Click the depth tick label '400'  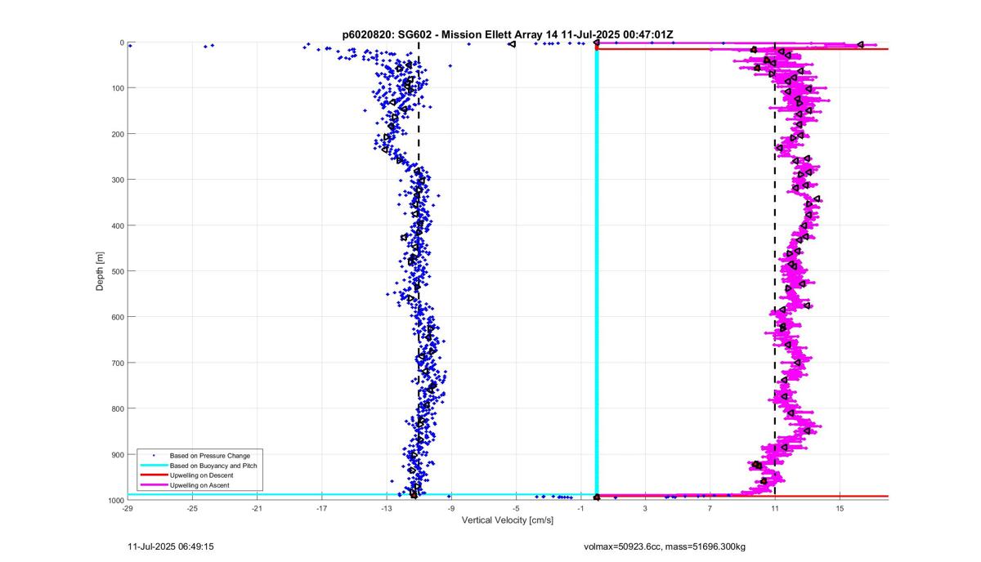click(x=118, y=225)
